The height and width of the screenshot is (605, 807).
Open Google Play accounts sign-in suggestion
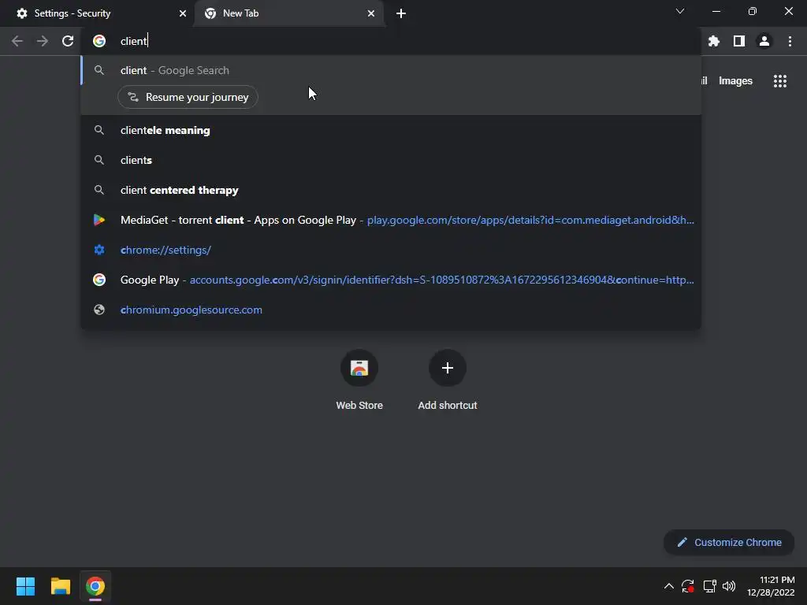(391, 280)
